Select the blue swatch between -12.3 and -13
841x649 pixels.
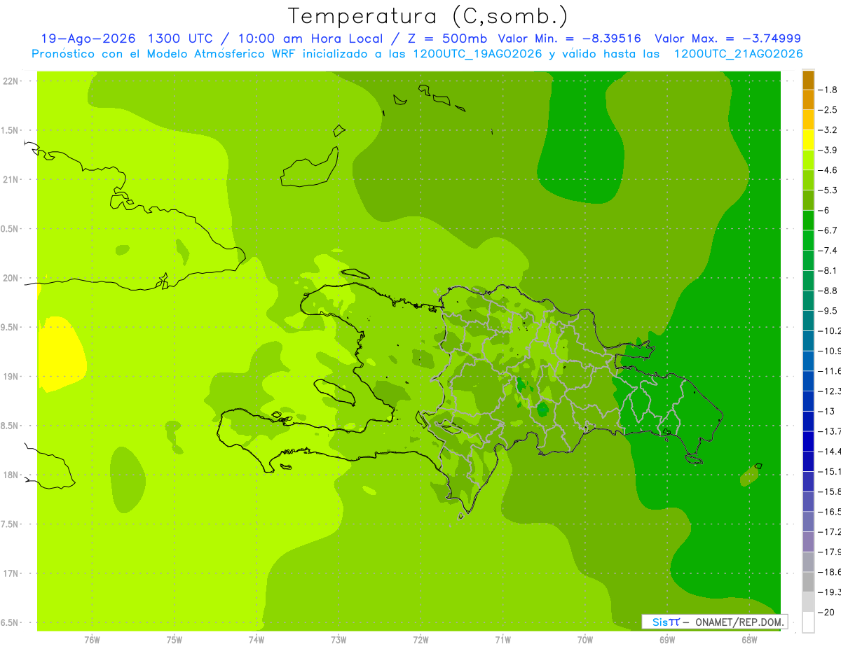click(x=808, y=401)
